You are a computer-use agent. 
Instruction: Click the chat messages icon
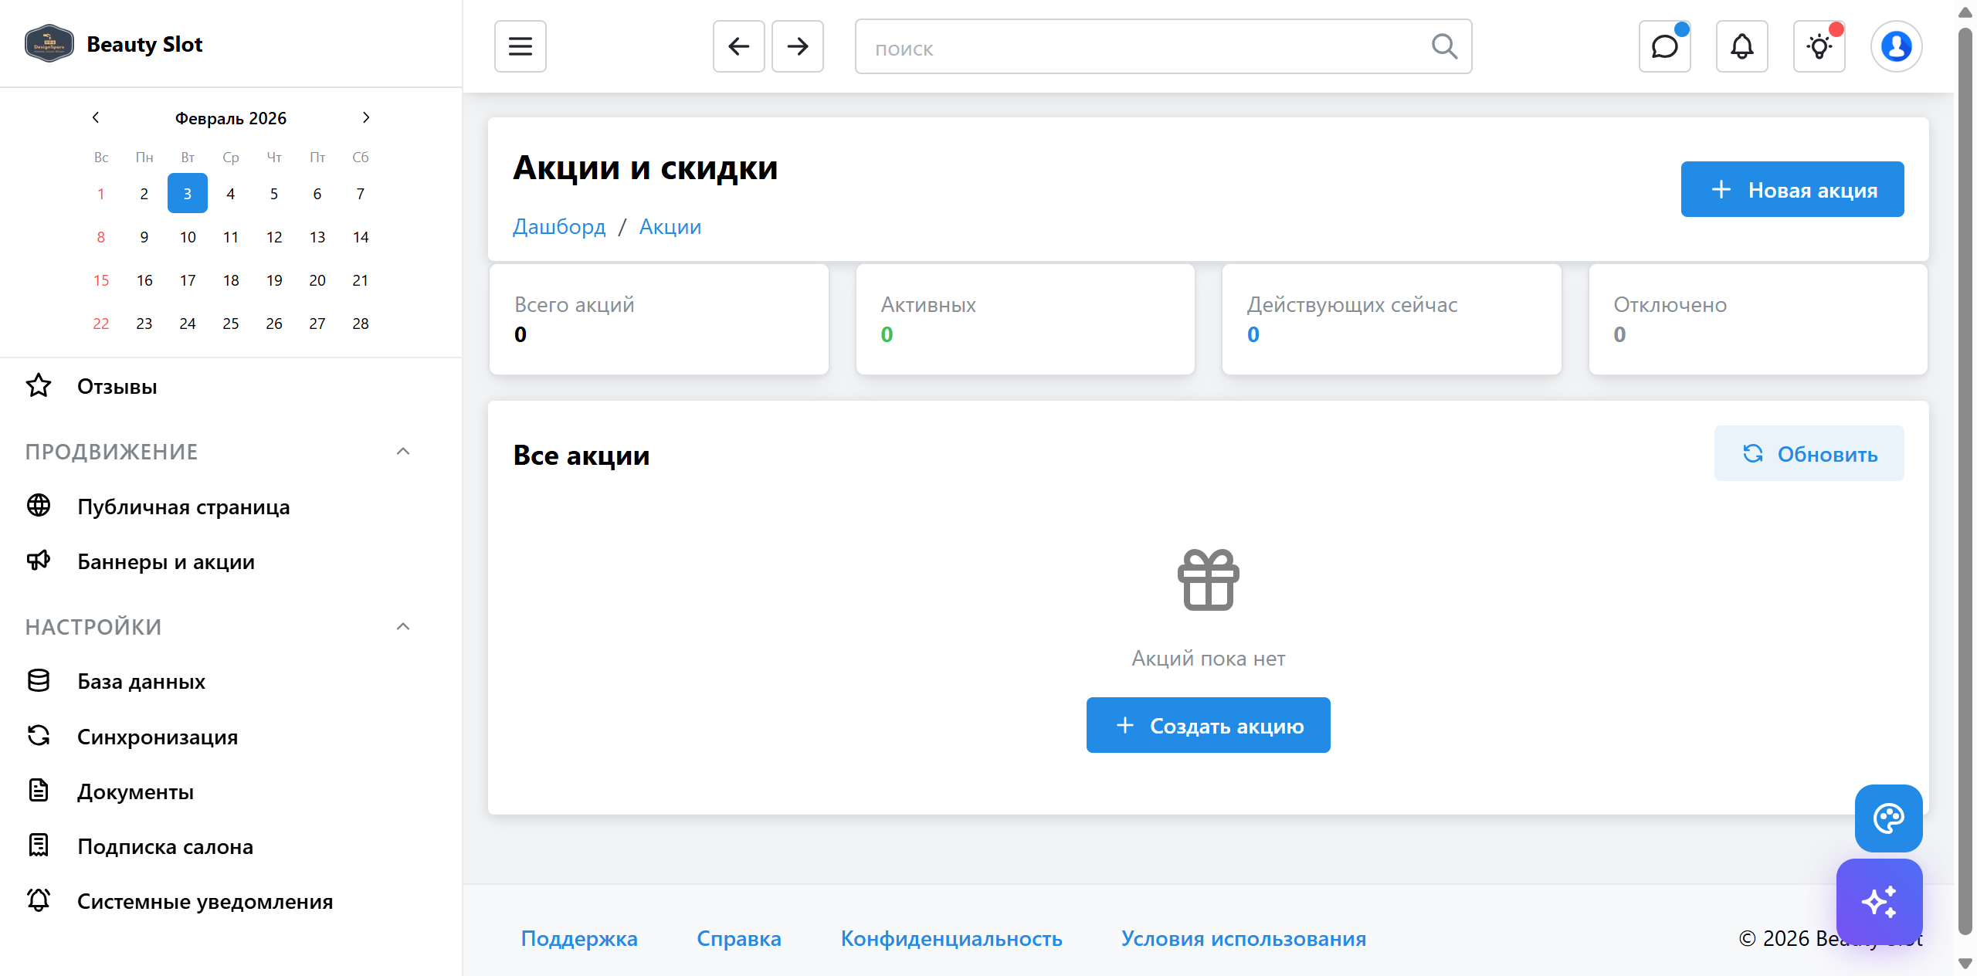pyautogui.click(x=1664, y=46)
